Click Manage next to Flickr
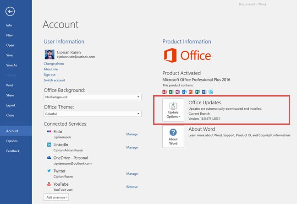The image size is (297, 204). click(132, 134)
